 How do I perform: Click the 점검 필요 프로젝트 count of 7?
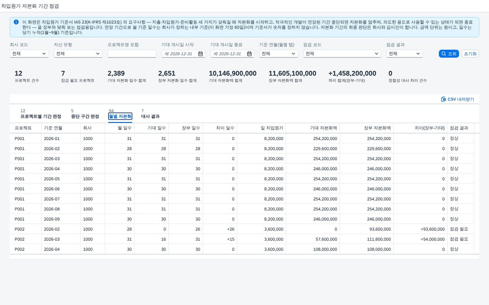coord(63,73)
